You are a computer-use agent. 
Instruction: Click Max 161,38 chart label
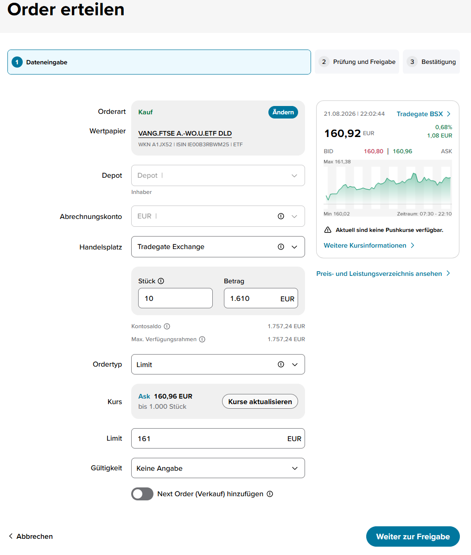337,162
